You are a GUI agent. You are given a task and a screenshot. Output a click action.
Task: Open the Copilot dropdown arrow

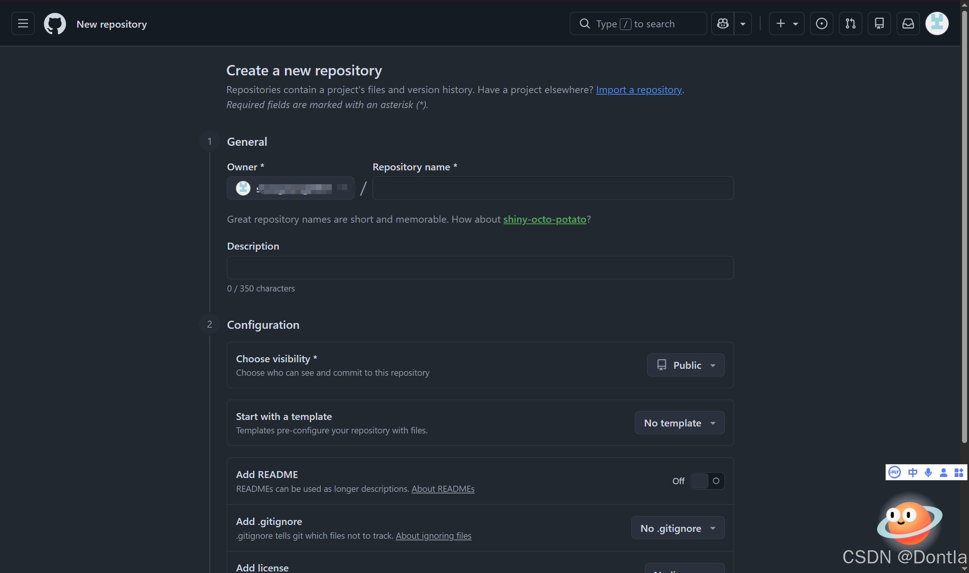[743, 23]
